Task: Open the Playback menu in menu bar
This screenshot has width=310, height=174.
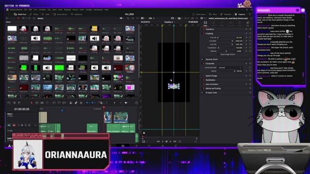Action: (x=67, y=10)
